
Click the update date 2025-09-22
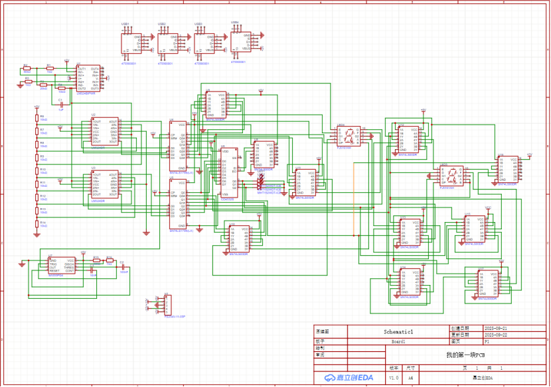pos(496,335)
